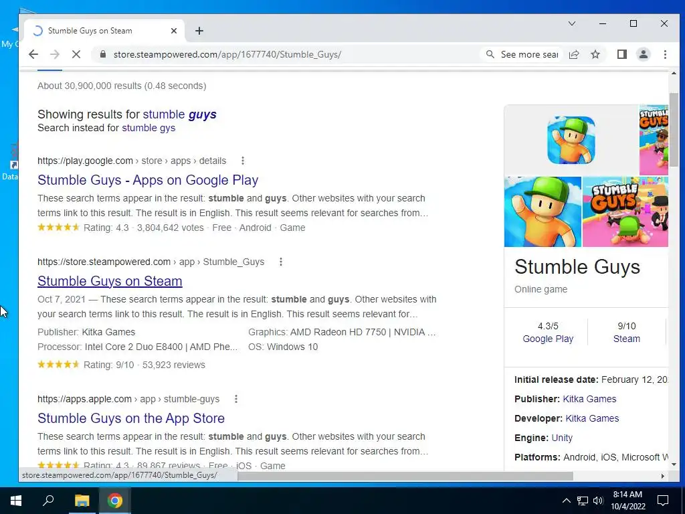Click the magnifier search side panel icon
Image resolution: width=685 pixels, height=514 pixels.
(x=490, y=54)
